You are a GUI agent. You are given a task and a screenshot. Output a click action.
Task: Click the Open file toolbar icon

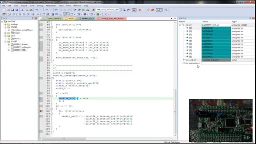[8, 10]
